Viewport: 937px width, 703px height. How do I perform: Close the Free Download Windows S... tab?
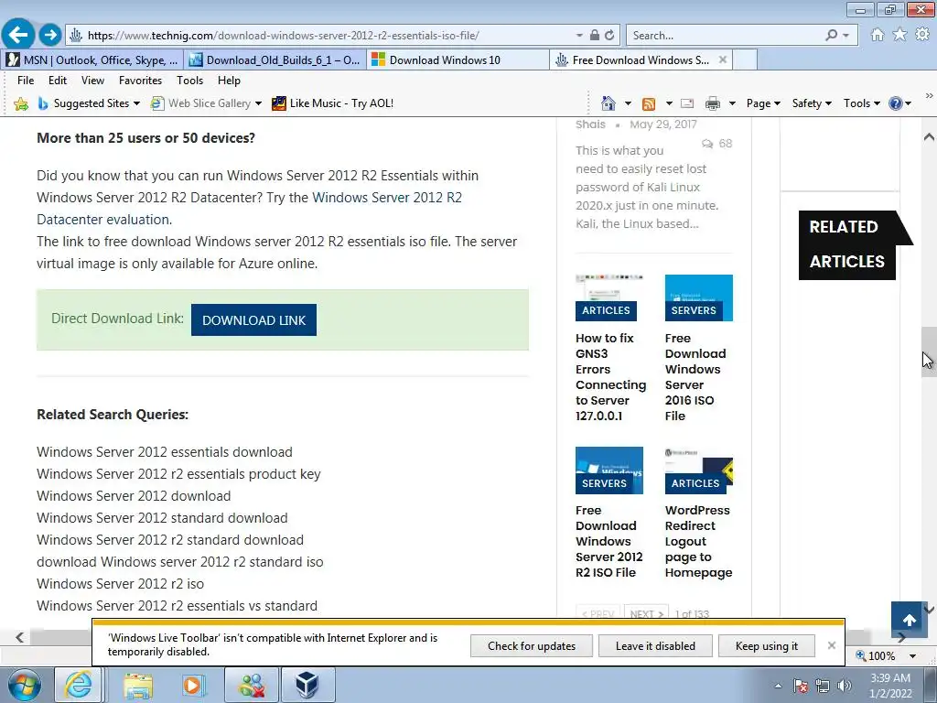click(723, 59)
